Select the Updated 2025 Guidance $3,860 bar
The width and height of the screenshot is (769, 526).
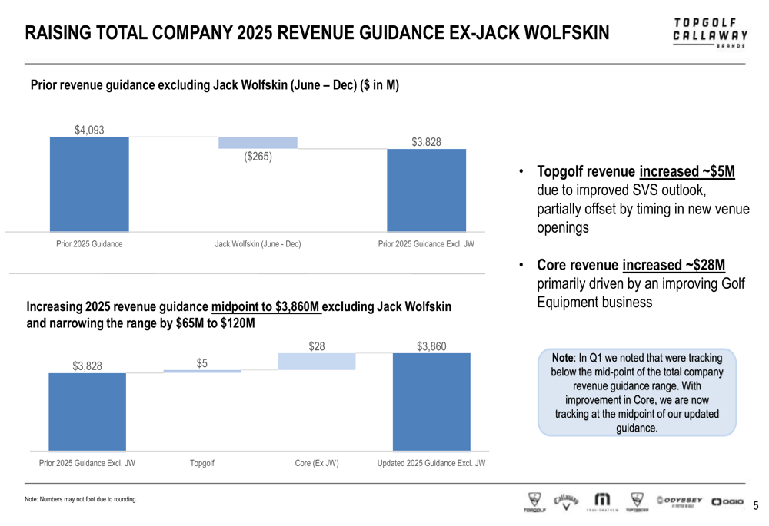pos(431,402)
